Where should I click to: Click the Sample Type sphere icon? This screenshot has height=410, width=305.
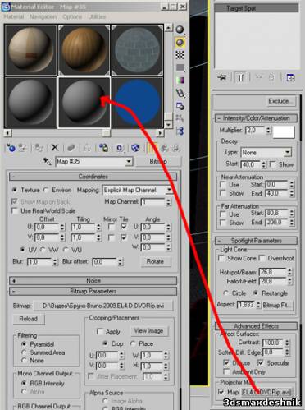click(180, 30)
